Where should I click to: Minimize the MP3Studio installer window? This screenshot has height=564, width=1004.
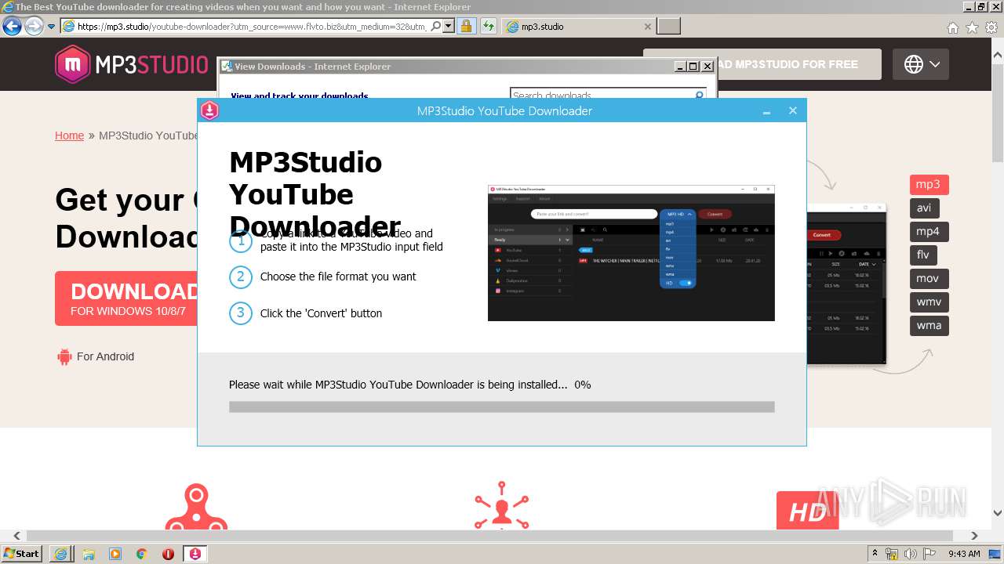[x=766, y=112]
